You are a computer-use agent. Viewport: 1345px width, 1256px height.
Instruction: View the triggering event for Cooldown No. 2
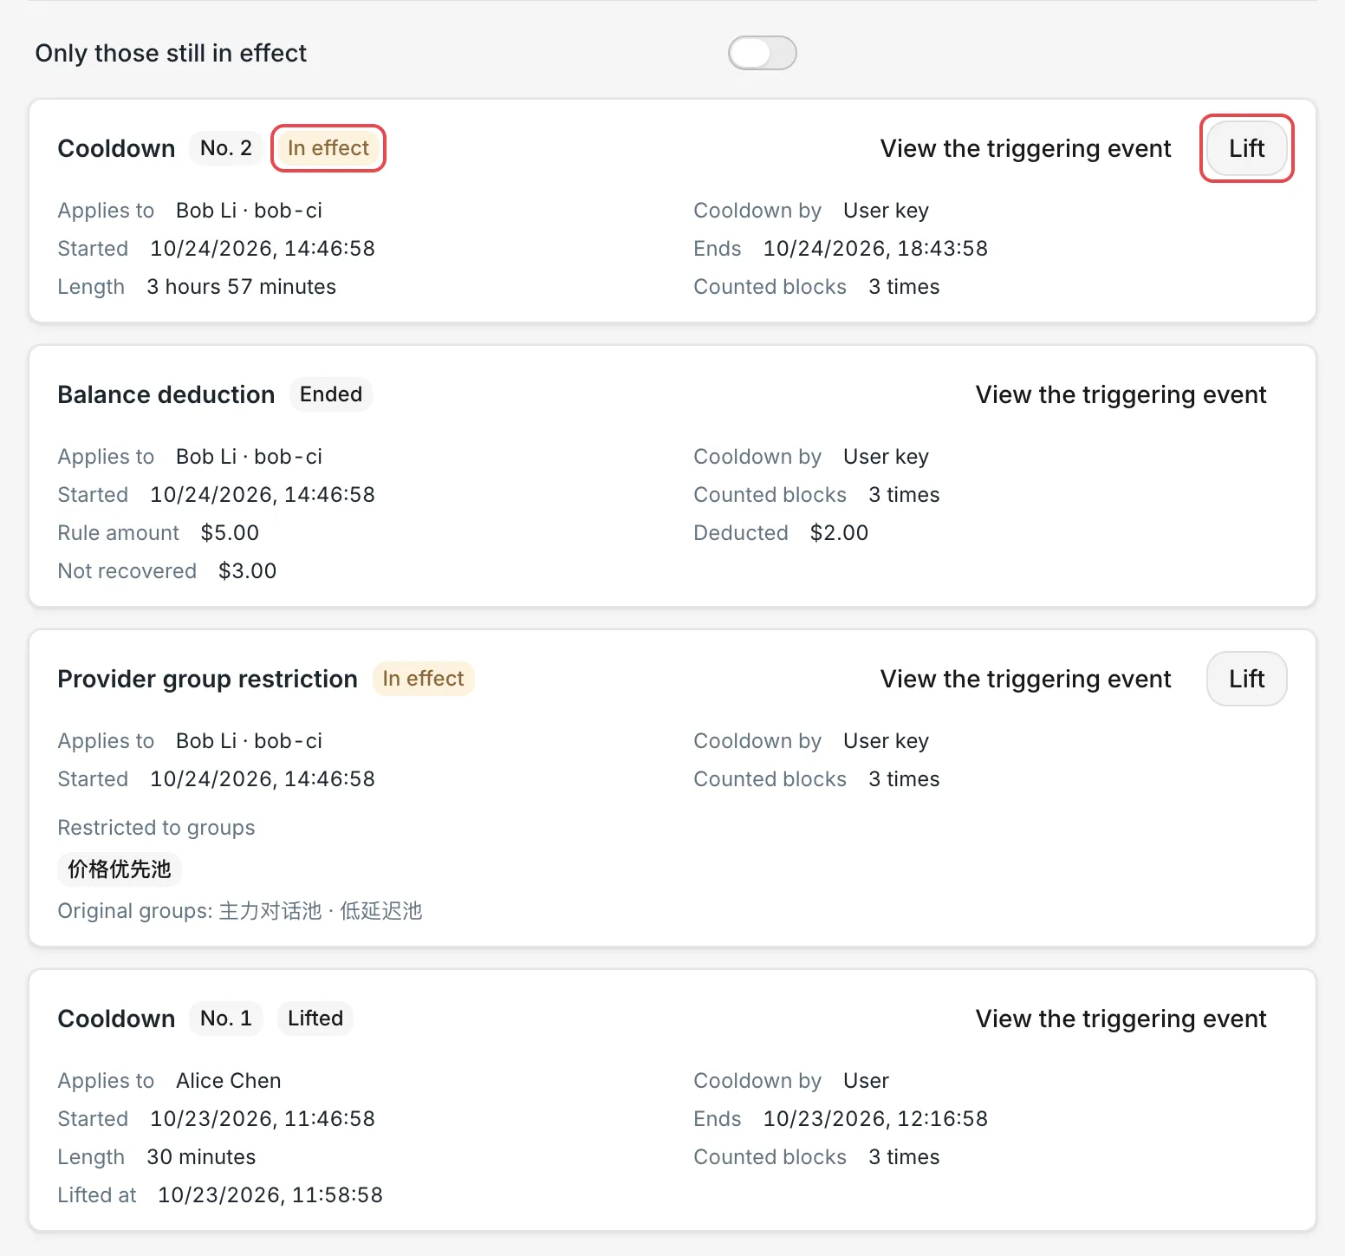click(x=1025, y=148)
